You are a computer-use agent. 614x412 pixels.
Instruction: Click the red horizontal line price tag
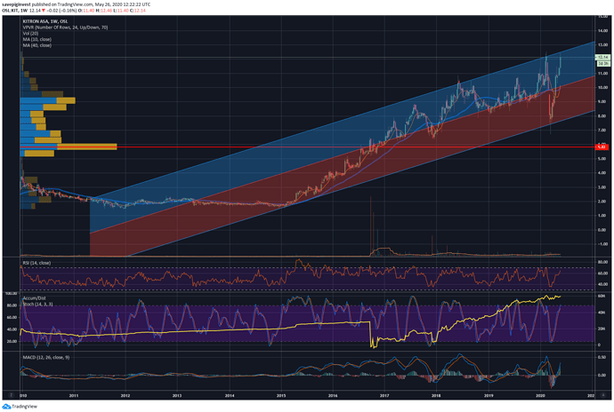602,147
